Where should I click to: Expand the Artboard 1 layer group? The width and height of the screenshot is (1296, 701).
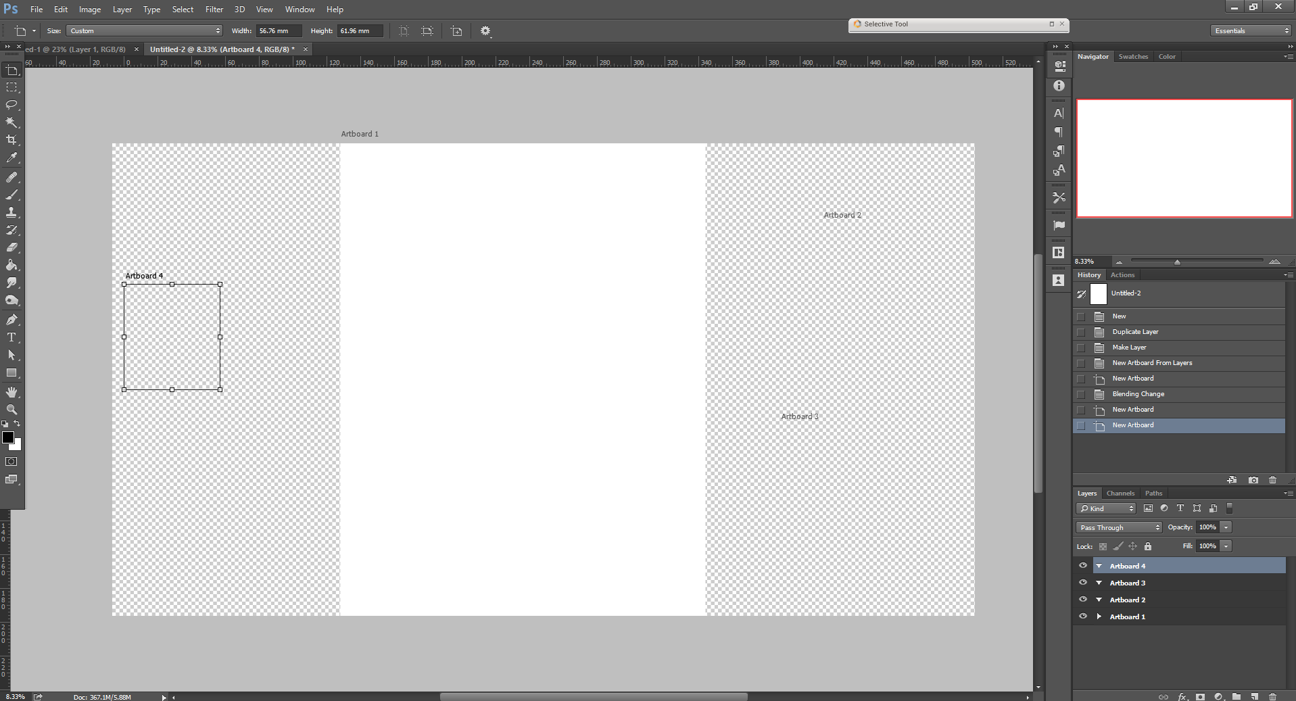[x=1099, y=617]
